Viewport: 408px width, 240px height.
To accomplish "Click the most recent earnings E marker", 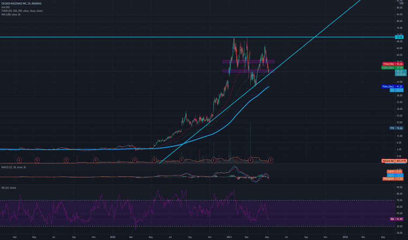I will [x=271, y=160].
